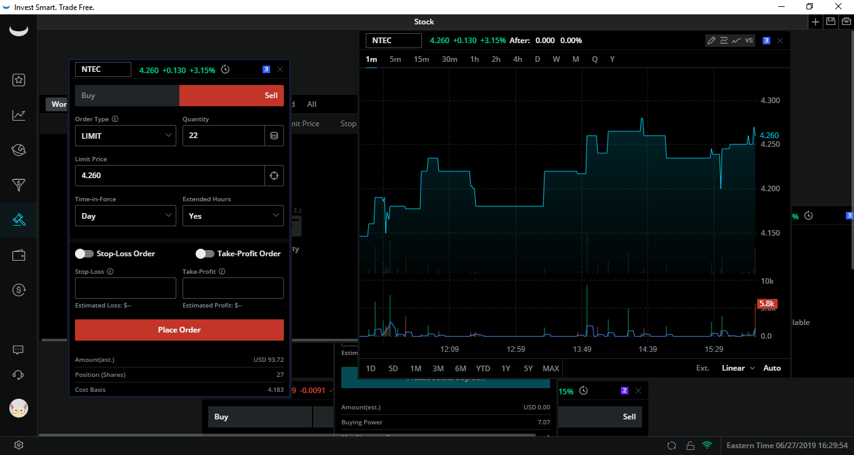
Task: Toggle Auto scaling on the chart
Action: (x=772, y=367)
